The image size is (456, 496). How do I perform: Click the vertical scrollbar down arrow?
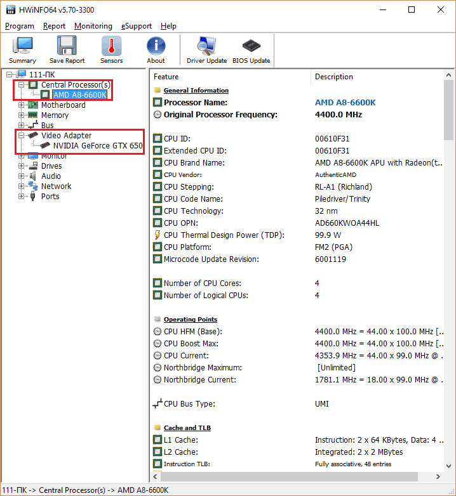tap(448, 466)
